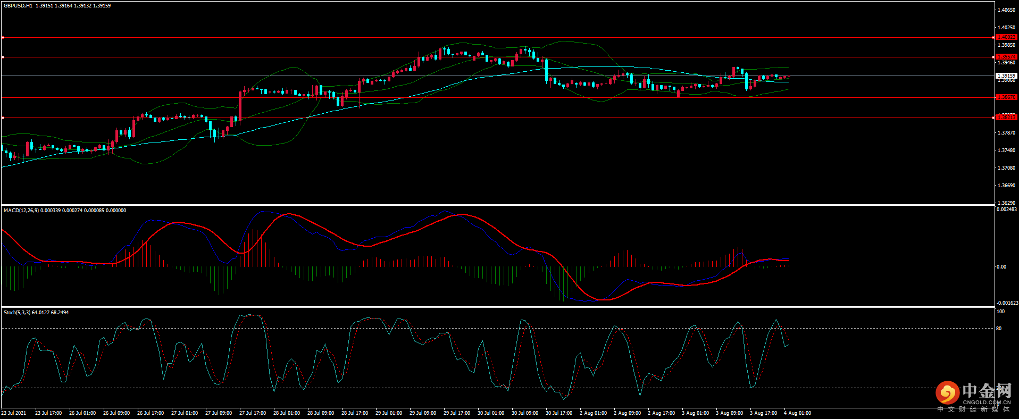Image resolution: width=1019 pixels, height=419 pixels.
Task: Click the orange CNGOLD swirl logo
Action: pos(947,393)
